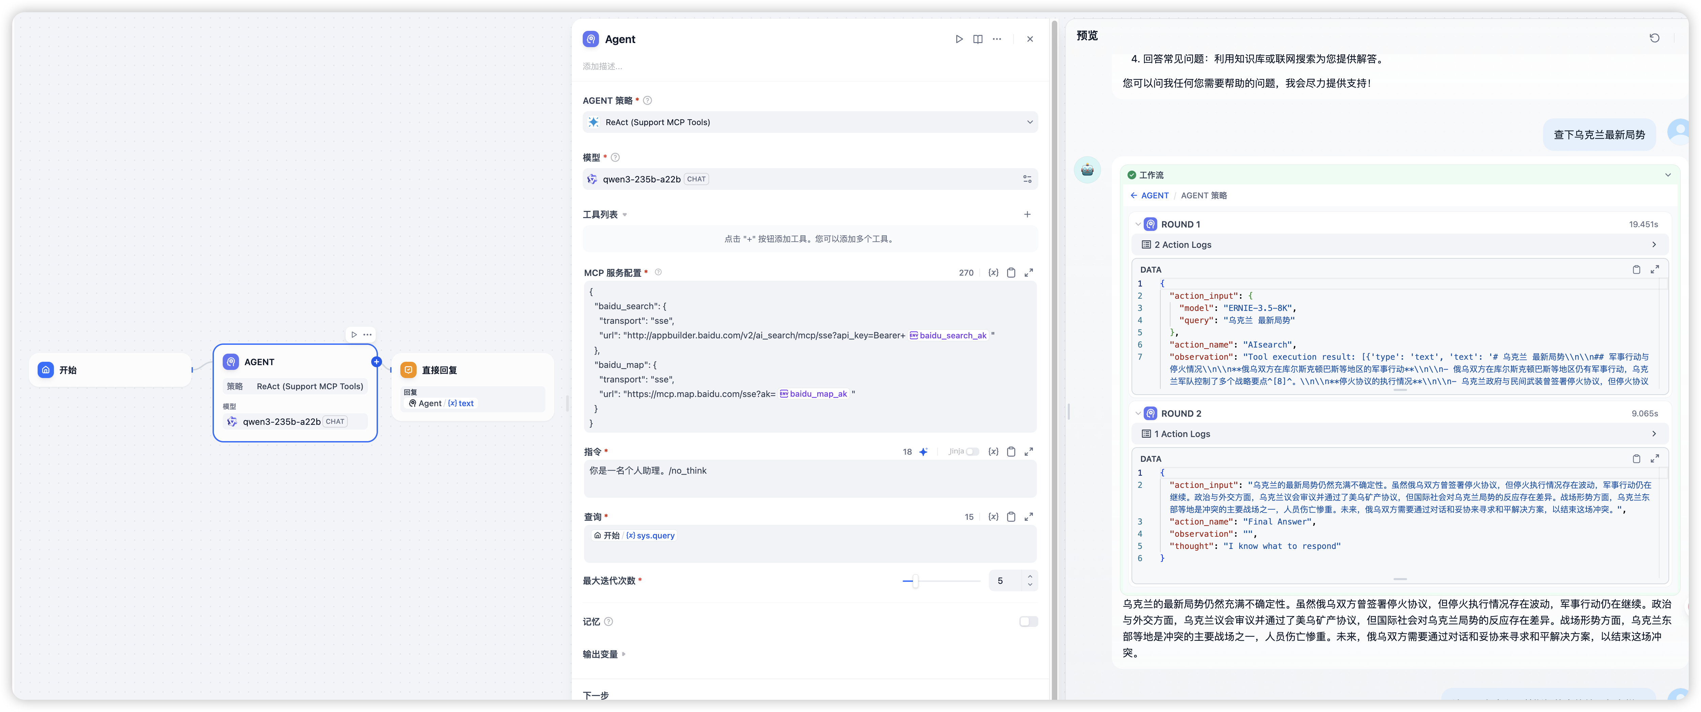Run the Agent node with the play icon

pos(959,39)
